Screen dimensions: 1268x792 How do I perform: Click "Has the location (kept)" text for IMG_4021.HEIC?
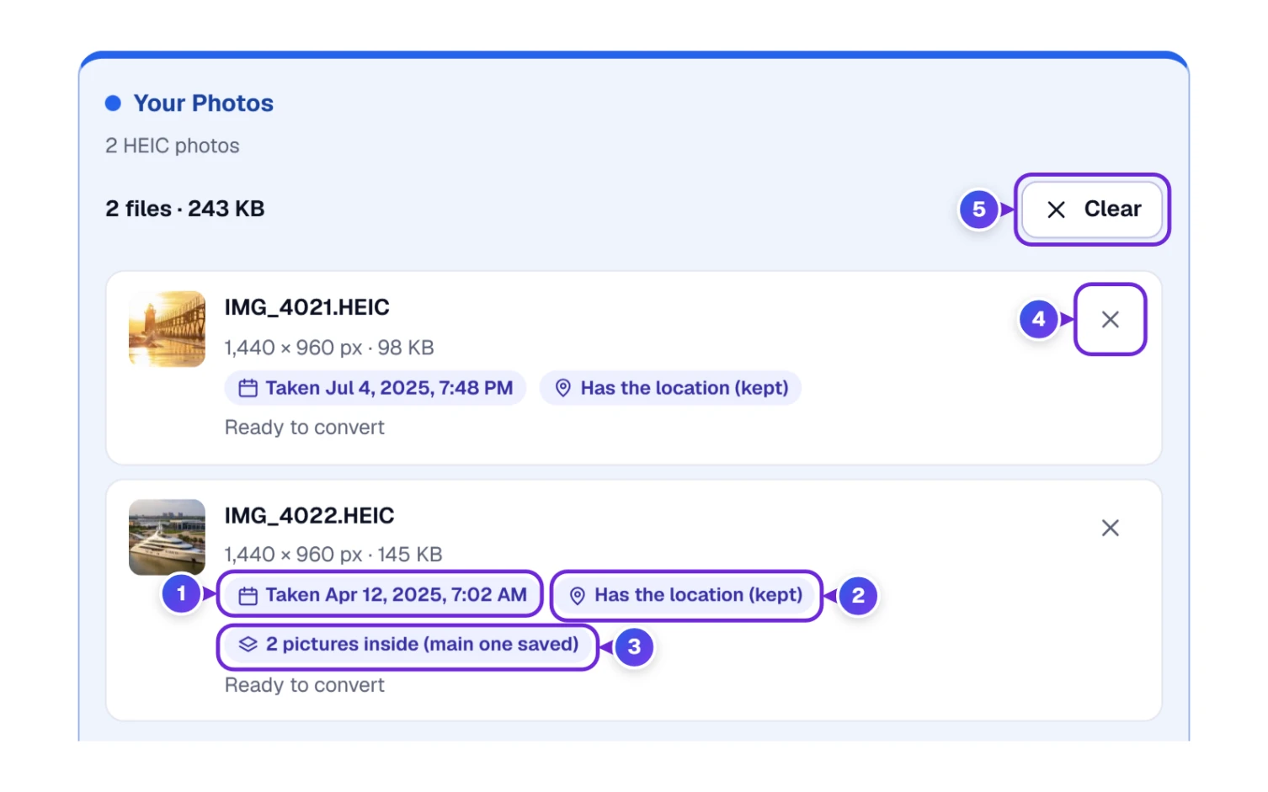tap(685, 388)
